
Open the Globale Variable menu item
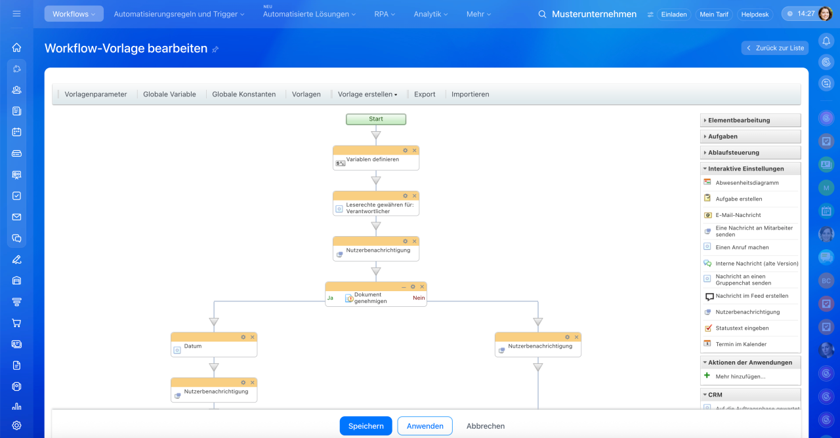tap(169, 94)
